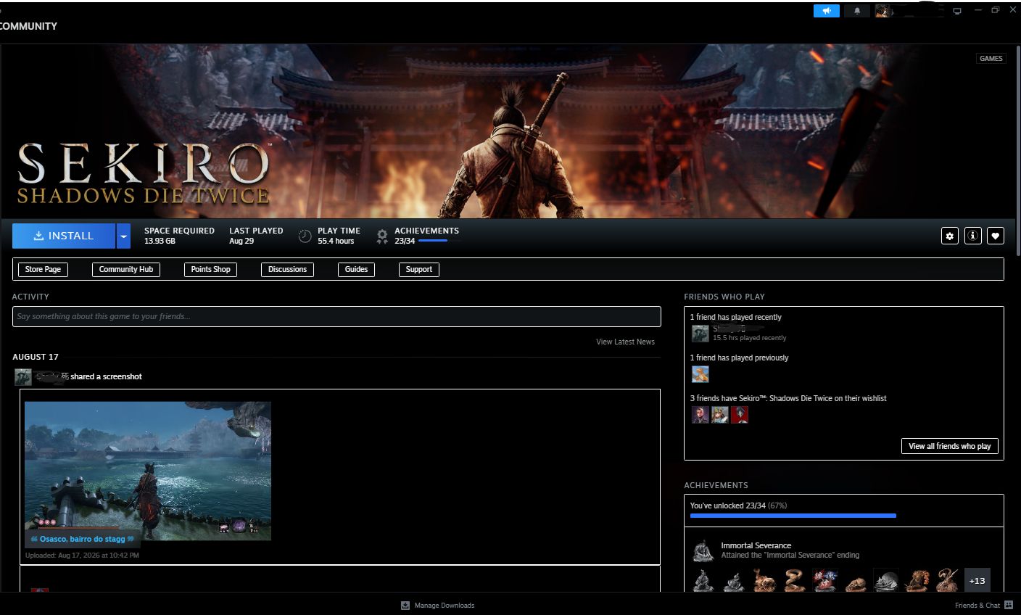Click View all friends who play button
1021x615 pixels.
pos(949,446)
